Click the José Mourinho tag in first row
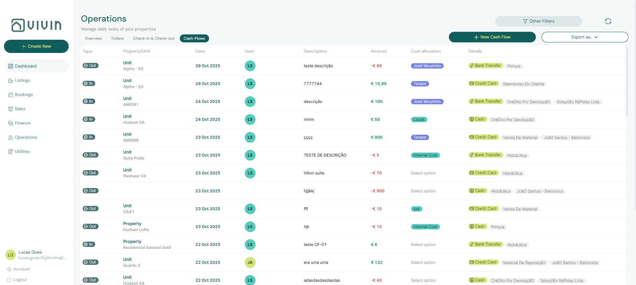 (427, 66)
